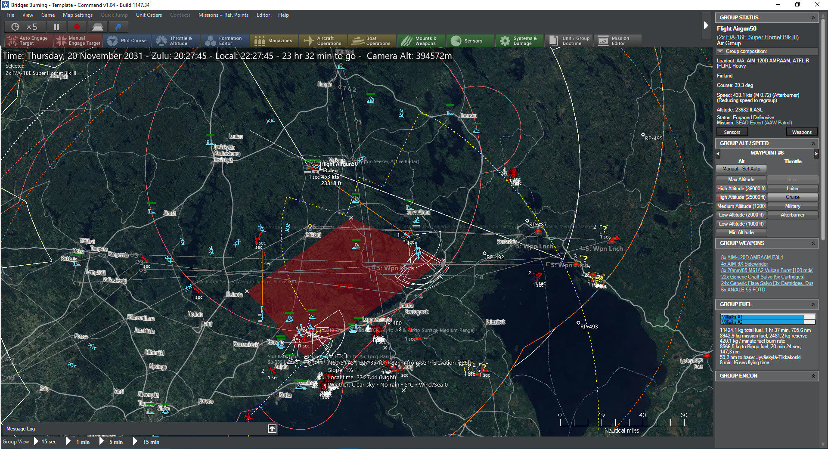Select High Altitude (36000 ft) preset
The height and width of the screenshot is (449, 828).
point(741,189)
